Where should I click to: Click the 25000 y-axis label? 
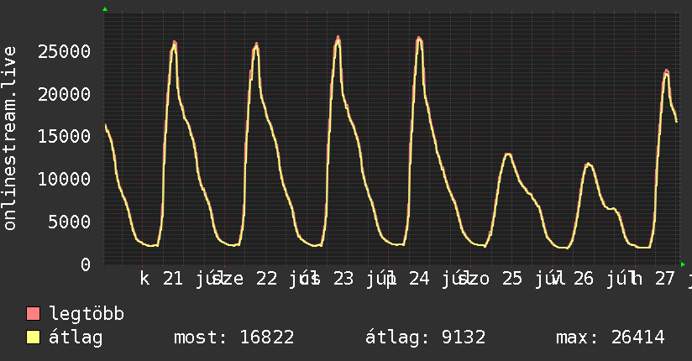(65, 52)
